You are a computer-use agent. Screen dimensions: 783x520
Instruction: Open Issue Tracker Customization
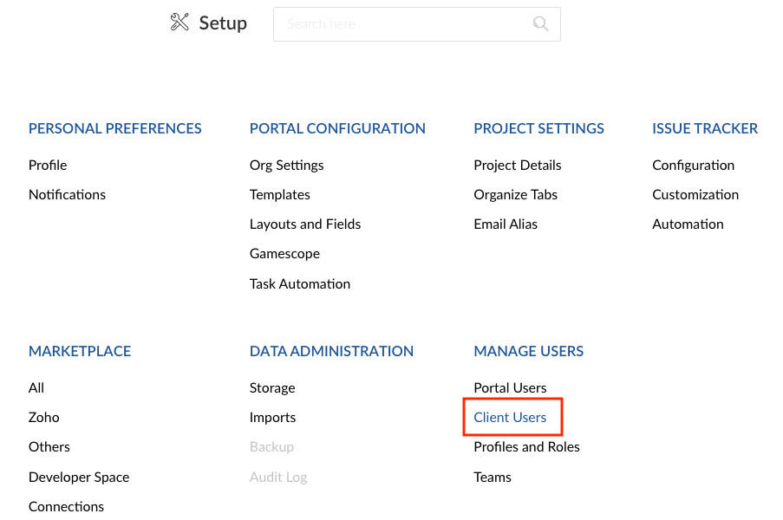click(x=695, y=194)
